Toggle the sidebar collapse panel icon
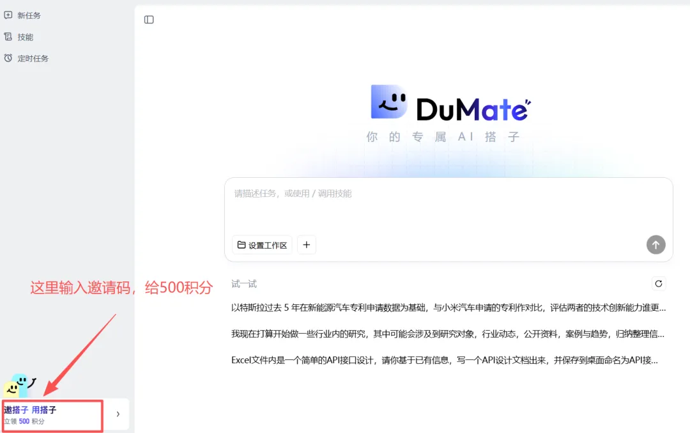 [x=149, y=19]
